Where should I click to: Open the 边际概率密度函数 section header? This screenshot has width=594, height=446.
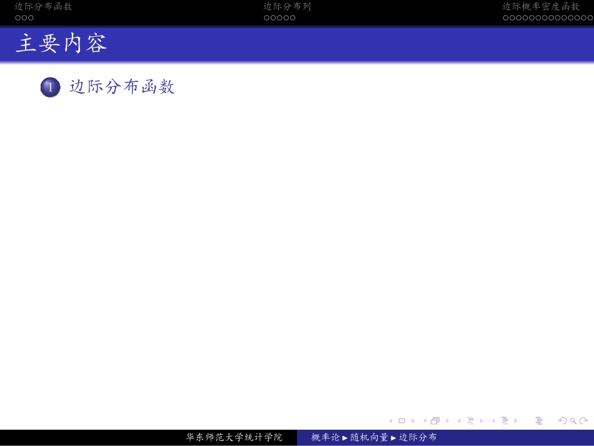tap(539, 7)
